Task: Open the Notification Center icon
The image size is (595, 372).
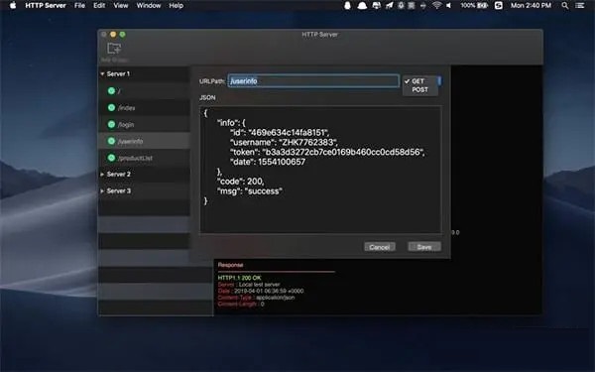Action: tap(579, 6)
